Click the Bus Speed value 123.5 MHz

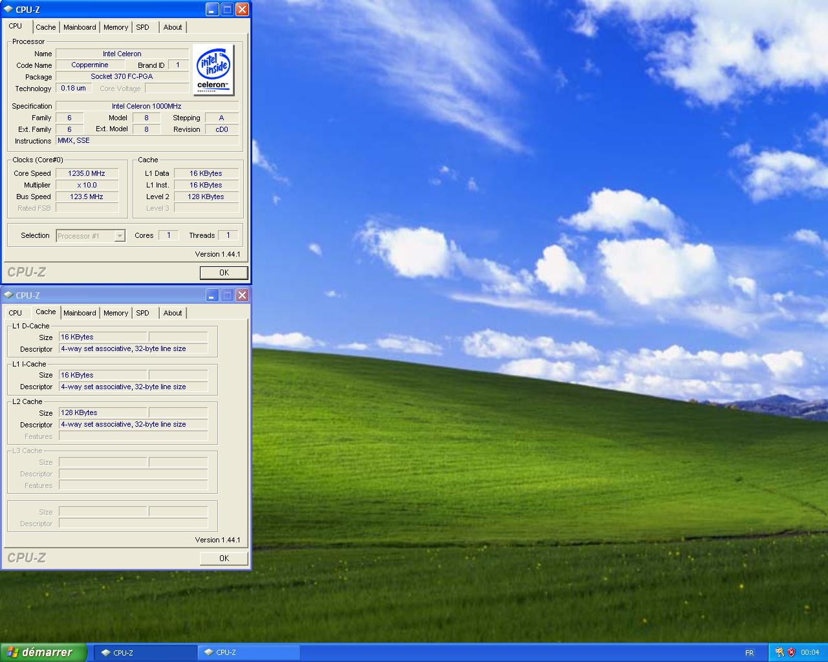[x=87, y=197]
